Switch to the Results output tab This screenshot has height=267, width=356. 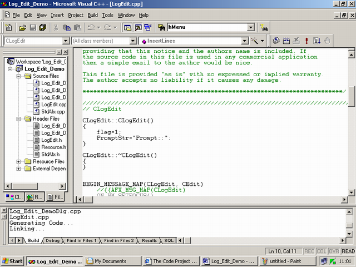[x=149, y=240]
